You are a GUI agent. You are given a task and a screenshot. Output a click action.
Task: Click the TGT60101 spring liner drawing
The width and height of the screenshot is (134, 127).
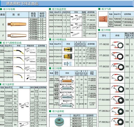pos(75,34)
